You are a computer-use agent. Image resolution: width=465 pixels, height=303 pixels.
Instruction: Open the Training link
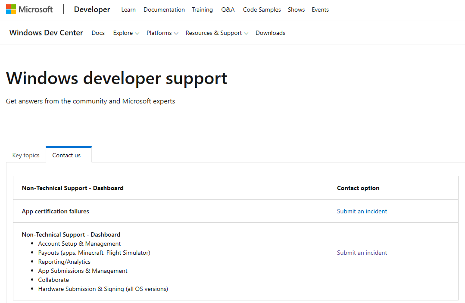[x=202, y=10]
